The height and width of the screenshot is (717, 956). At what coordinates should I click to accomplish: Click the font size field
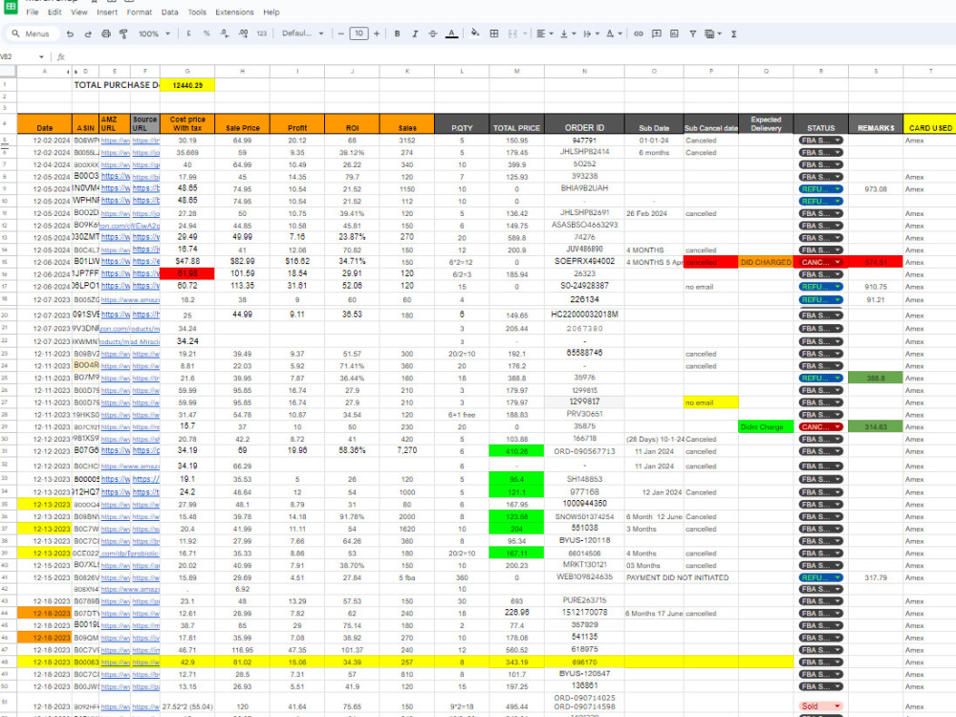[x=359, y=33]
